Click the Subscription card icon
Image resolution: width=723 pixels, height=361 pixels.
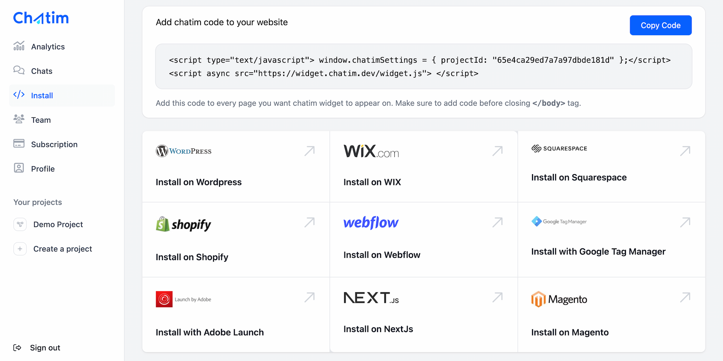point(19,144)
